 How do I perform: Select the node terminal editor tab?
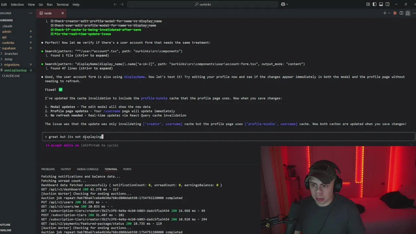[51, 13]
